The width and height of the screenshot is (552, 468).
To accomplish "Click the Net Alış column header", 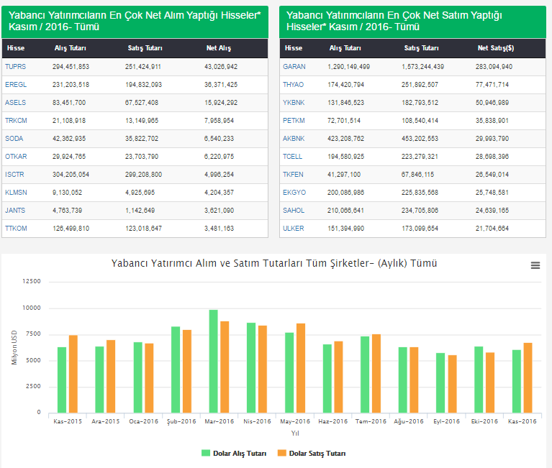I will (219, 48).
